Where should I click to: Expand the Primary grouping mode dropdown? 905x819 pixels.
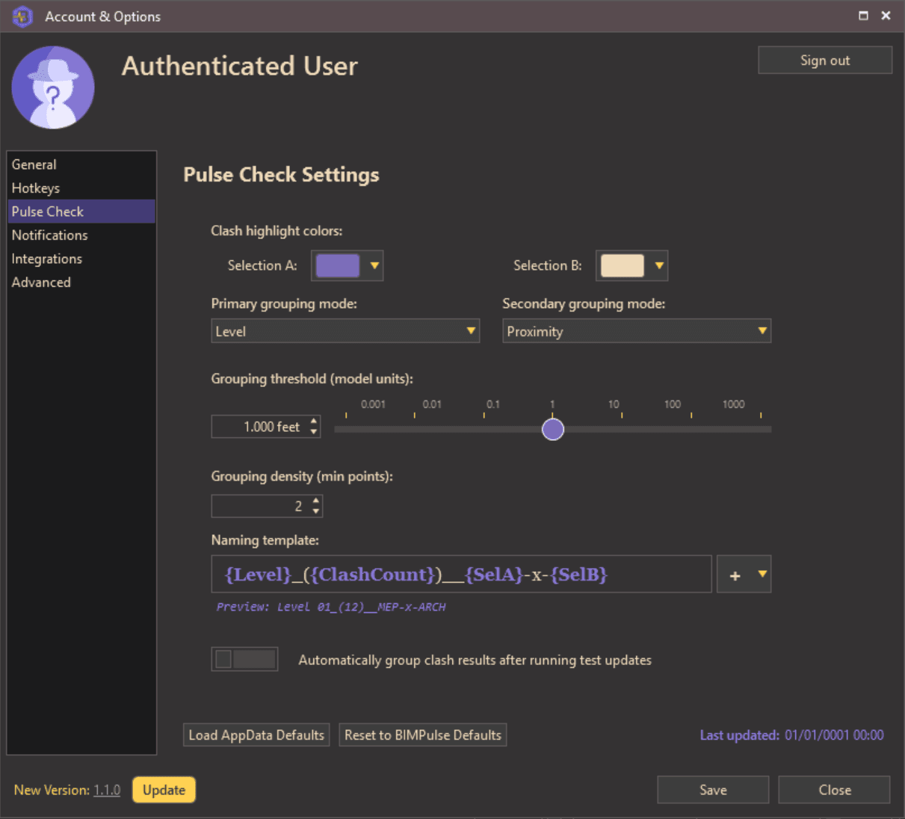coord(471,331)
